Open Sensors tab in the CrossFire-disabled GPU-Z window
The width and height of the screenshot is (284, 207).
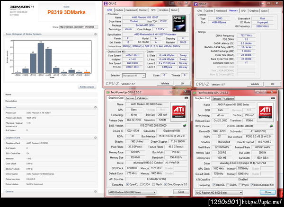pos(217,98)
